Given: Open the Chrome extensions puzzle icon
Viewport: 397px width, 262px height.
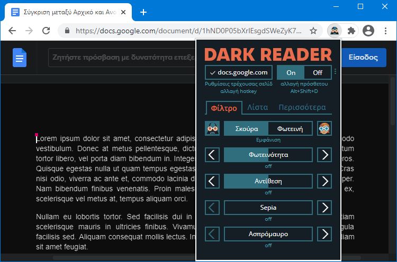Looking at the screenshot, I should tap(351, 31).
